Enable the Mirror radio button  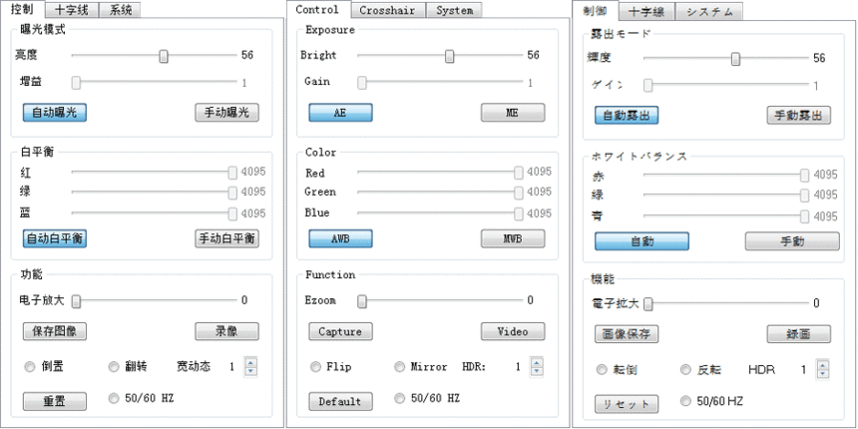[399, 367]
